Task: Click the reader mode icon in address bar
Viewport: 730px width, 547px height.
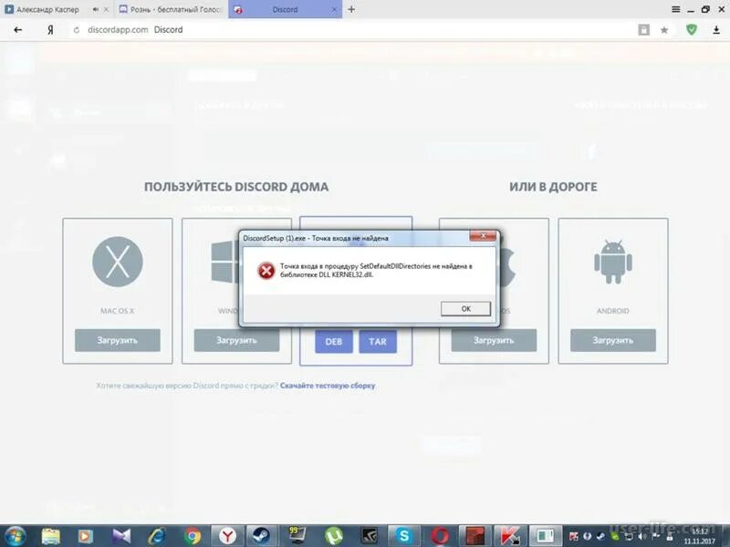Action: tap(644, 30)
